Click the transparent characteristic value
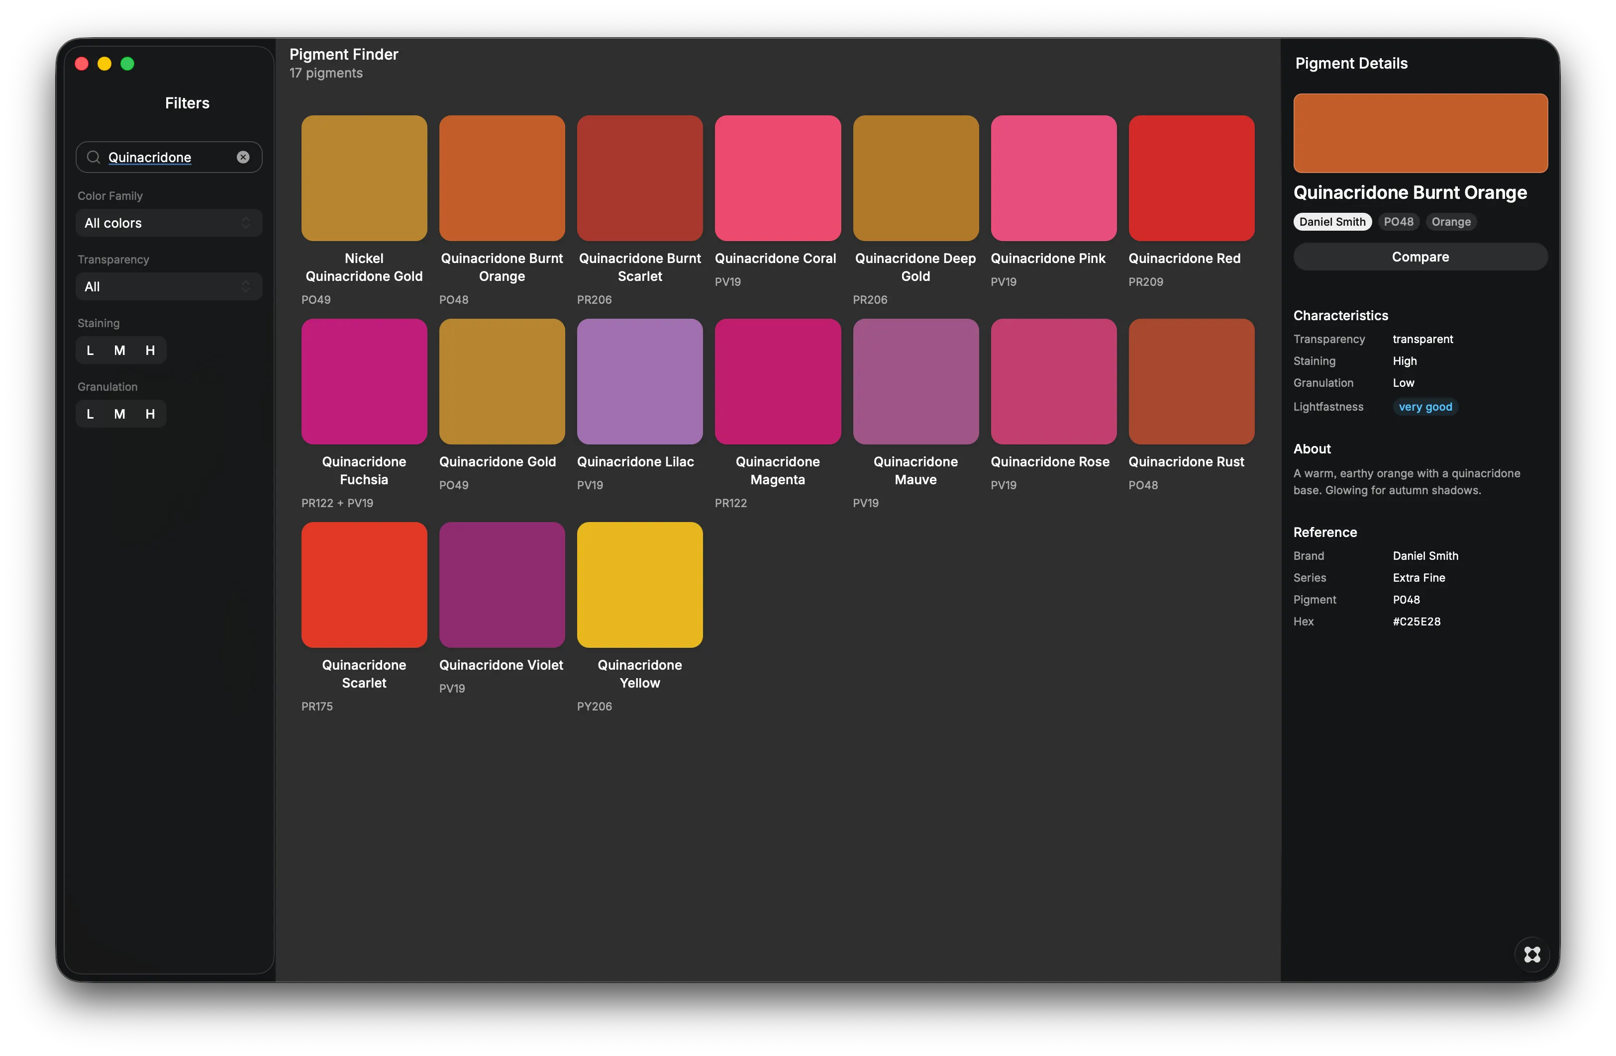Viewport: 1616px width, 1056px height. pos(1422,340)
